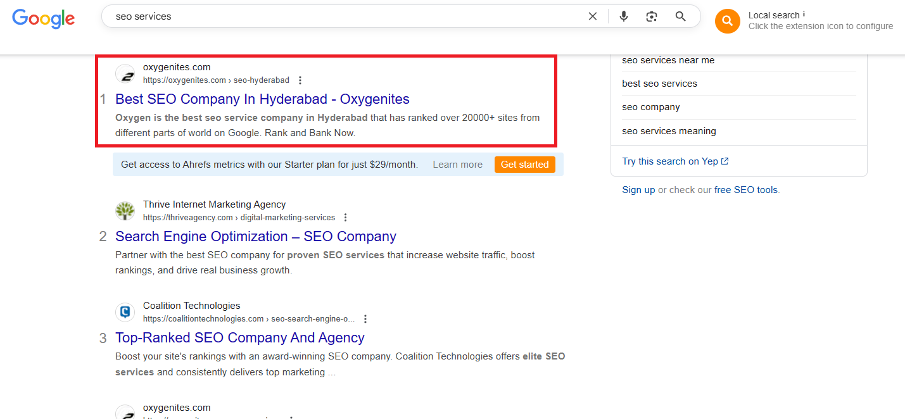Open search by image lens icon
The height and width of the screenshot is (419, 905).
pos(652,16)
